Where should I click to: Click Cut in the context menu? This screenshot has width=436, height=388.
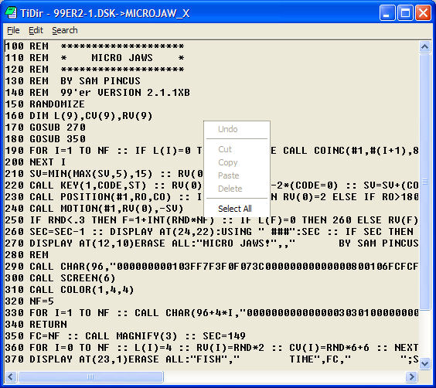tap(225, 149)
